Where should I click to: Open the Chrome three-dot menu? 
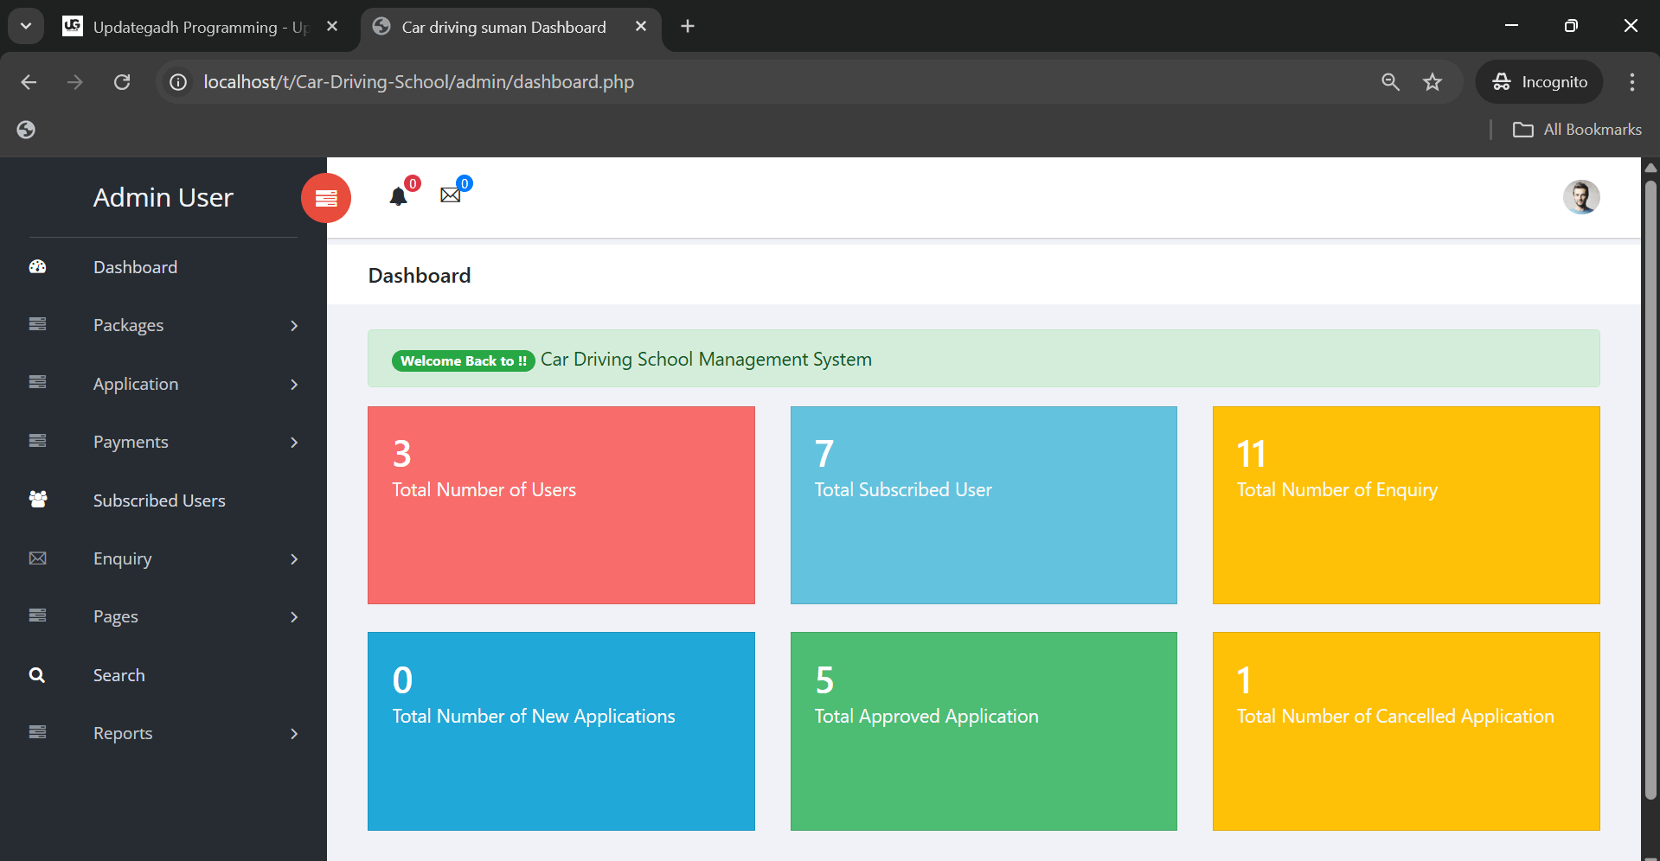[1631, 81]
